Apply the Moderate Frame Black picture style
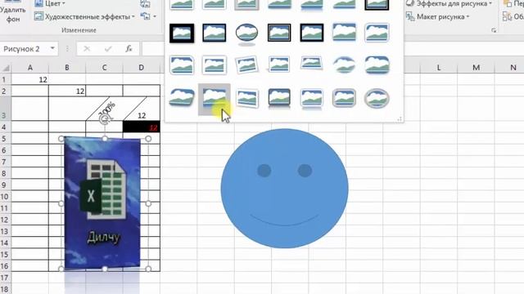The width and height of the screenshot is (524, 294). [311, 33]
